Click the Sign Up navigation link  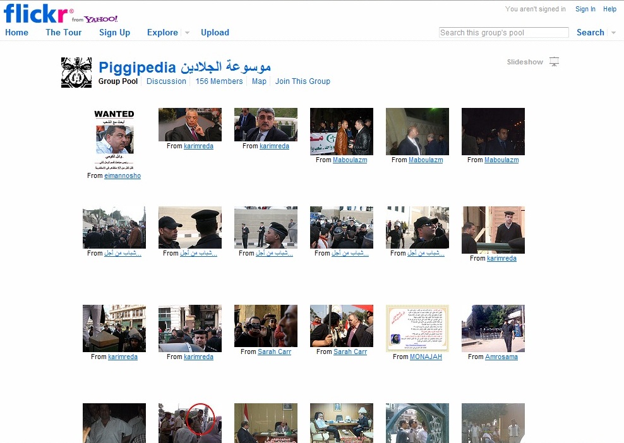[x=114, y=33]
